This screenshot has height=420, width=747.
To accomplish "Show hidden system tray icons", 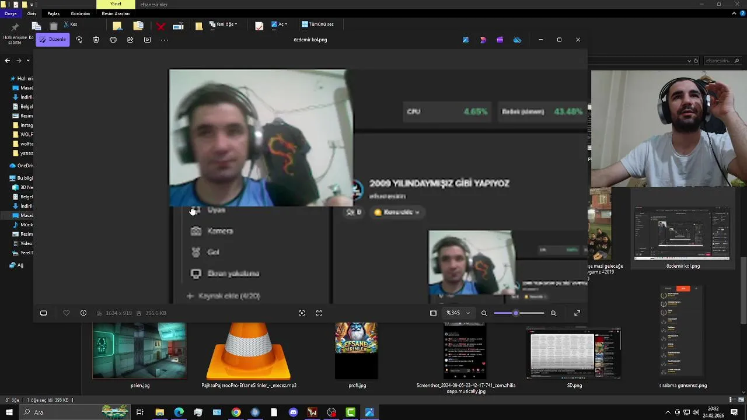I will point(668,412).
